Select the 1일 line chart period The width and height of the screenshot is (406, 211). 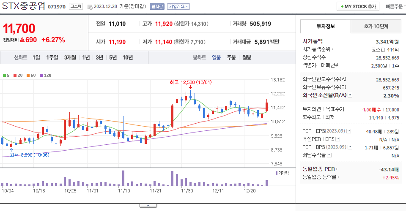tap(36, 57)
